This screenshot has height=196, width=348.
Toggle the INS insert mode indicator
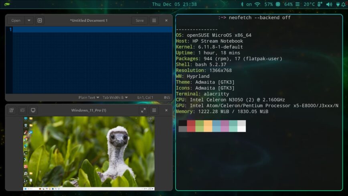tap(167, 97)
